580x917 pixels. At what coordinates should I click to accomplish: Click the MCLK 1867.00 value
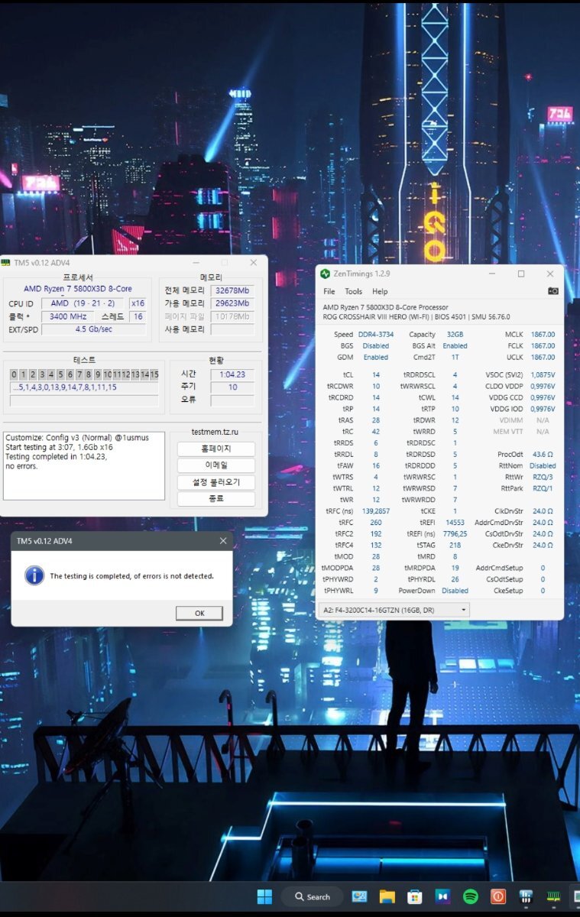pyautogui.click(x=543, y=335)
